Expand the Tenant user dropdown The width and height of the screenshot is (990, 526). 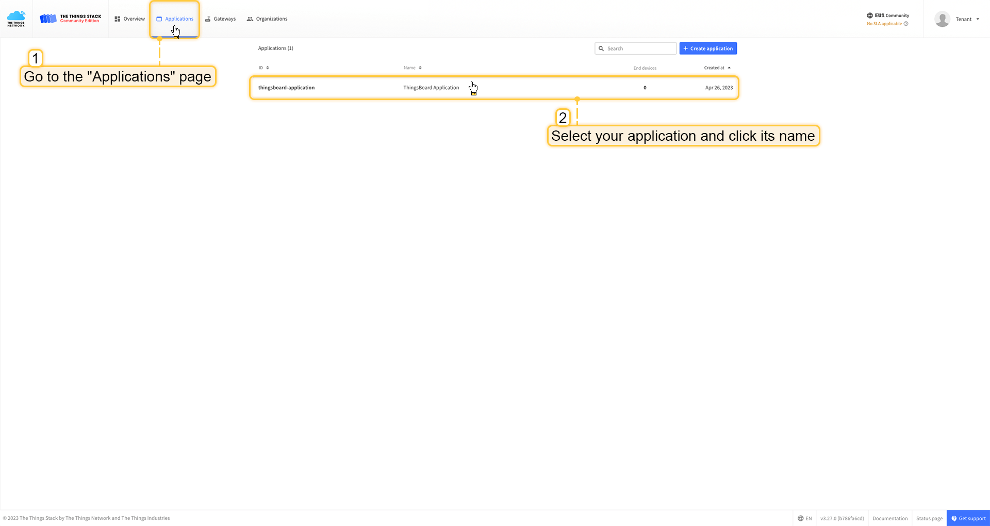tap(967, 19)
